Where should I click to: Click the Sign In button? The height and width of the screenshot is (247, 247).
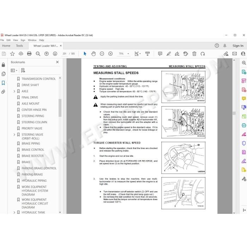tap(238, 46)
